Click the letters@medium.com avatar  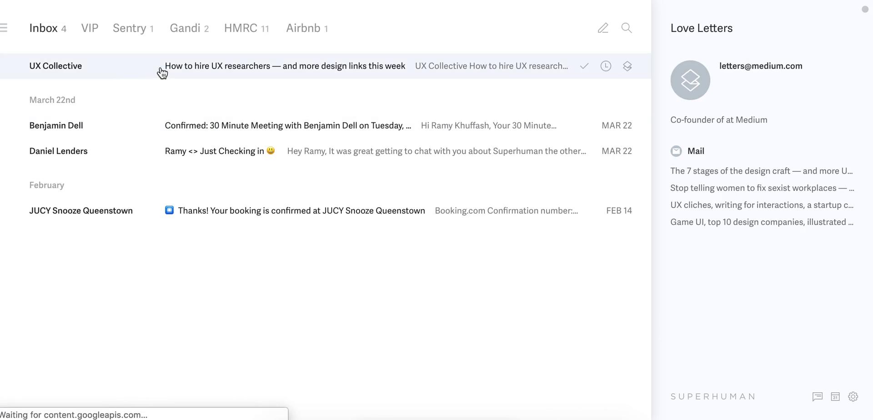(x=690, y=80)
